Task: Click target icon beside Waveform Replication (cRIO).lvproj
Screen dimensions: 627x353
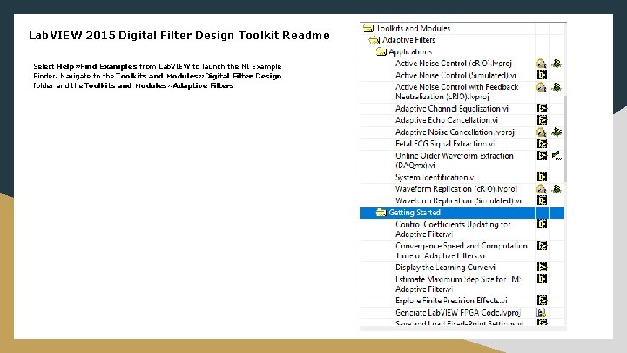Action: pyautogui.click(x=556, y=188)
